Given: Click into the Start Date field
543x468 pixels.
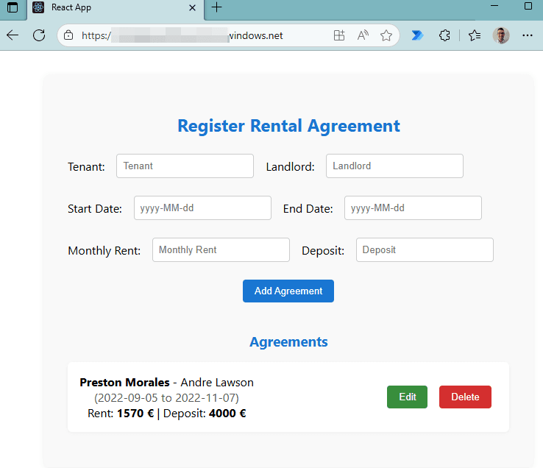Looking at the screenshot, I should (x=202, y=208).
